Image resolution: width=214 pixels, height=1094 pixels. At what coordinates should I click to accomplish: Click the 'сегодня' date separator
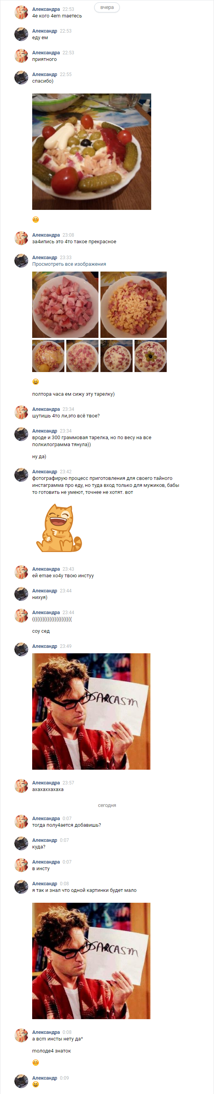(x=107, y=805)
